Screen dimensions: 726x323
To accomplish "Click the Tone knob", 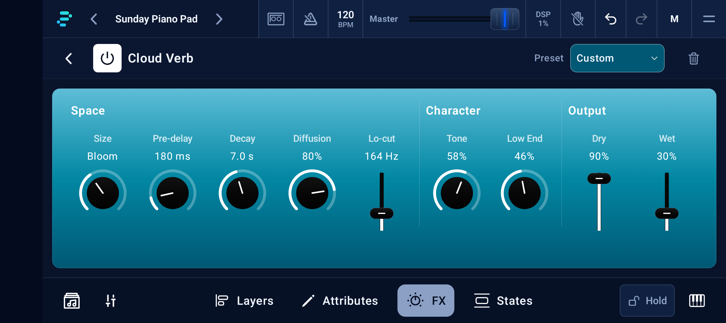I will pos(457,193).
